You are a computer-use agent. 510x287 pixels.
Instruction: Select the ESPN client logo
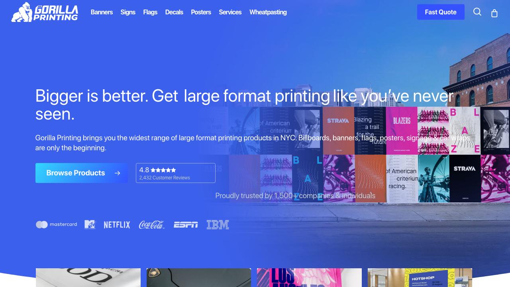(x=186, y=224)
